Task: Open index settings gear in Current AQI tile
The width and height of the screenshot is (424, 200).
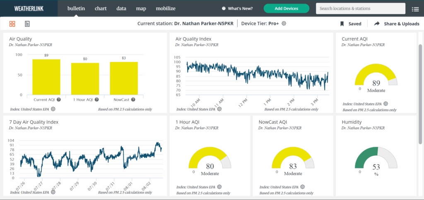Action: pos(385,104)
